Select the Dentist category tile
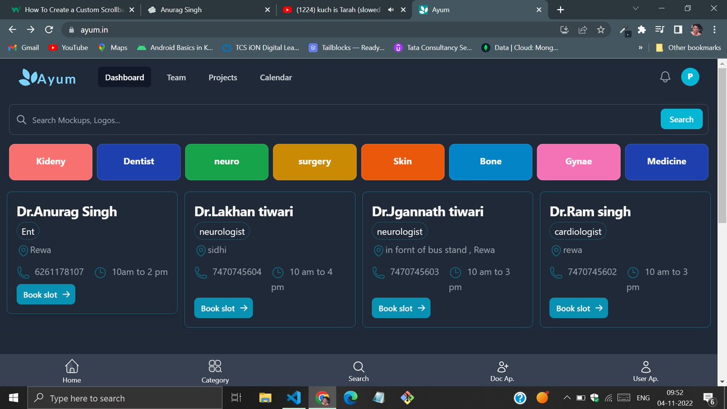This screenshot has height=409, width=727. point(139,162)
